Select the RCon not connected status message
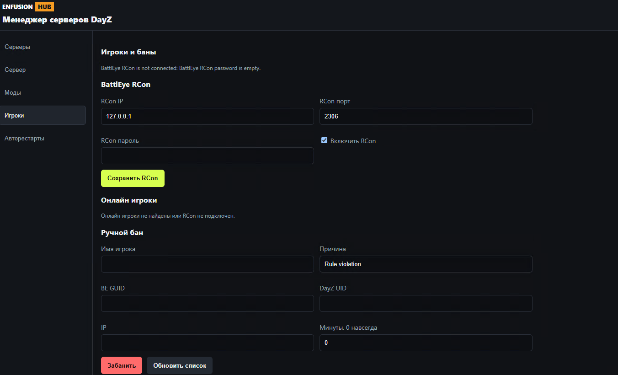This screenshot has height=375, width=618. 181,68
